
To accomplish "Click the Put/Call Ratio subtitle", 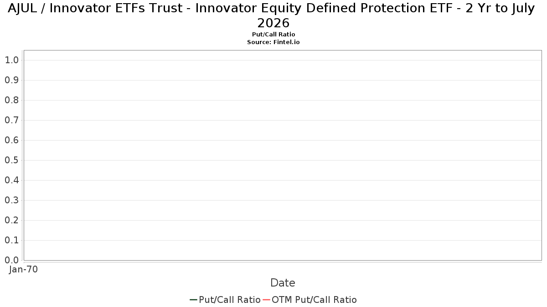I will pos(273,35).
